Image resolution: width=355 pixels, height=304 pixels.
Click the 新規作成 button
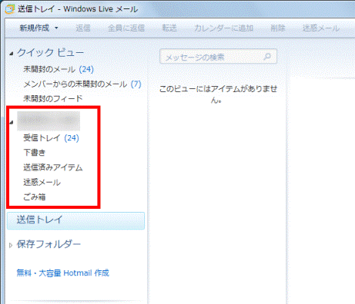(x=35, y=28)
